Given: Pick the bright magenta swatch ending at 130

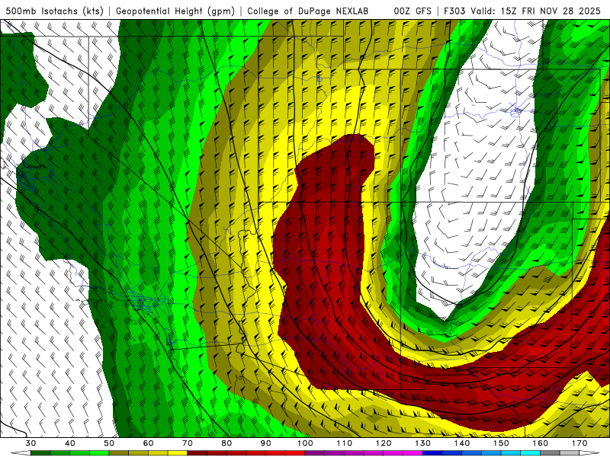Looking at the screenshot, I should pos(413,453).
